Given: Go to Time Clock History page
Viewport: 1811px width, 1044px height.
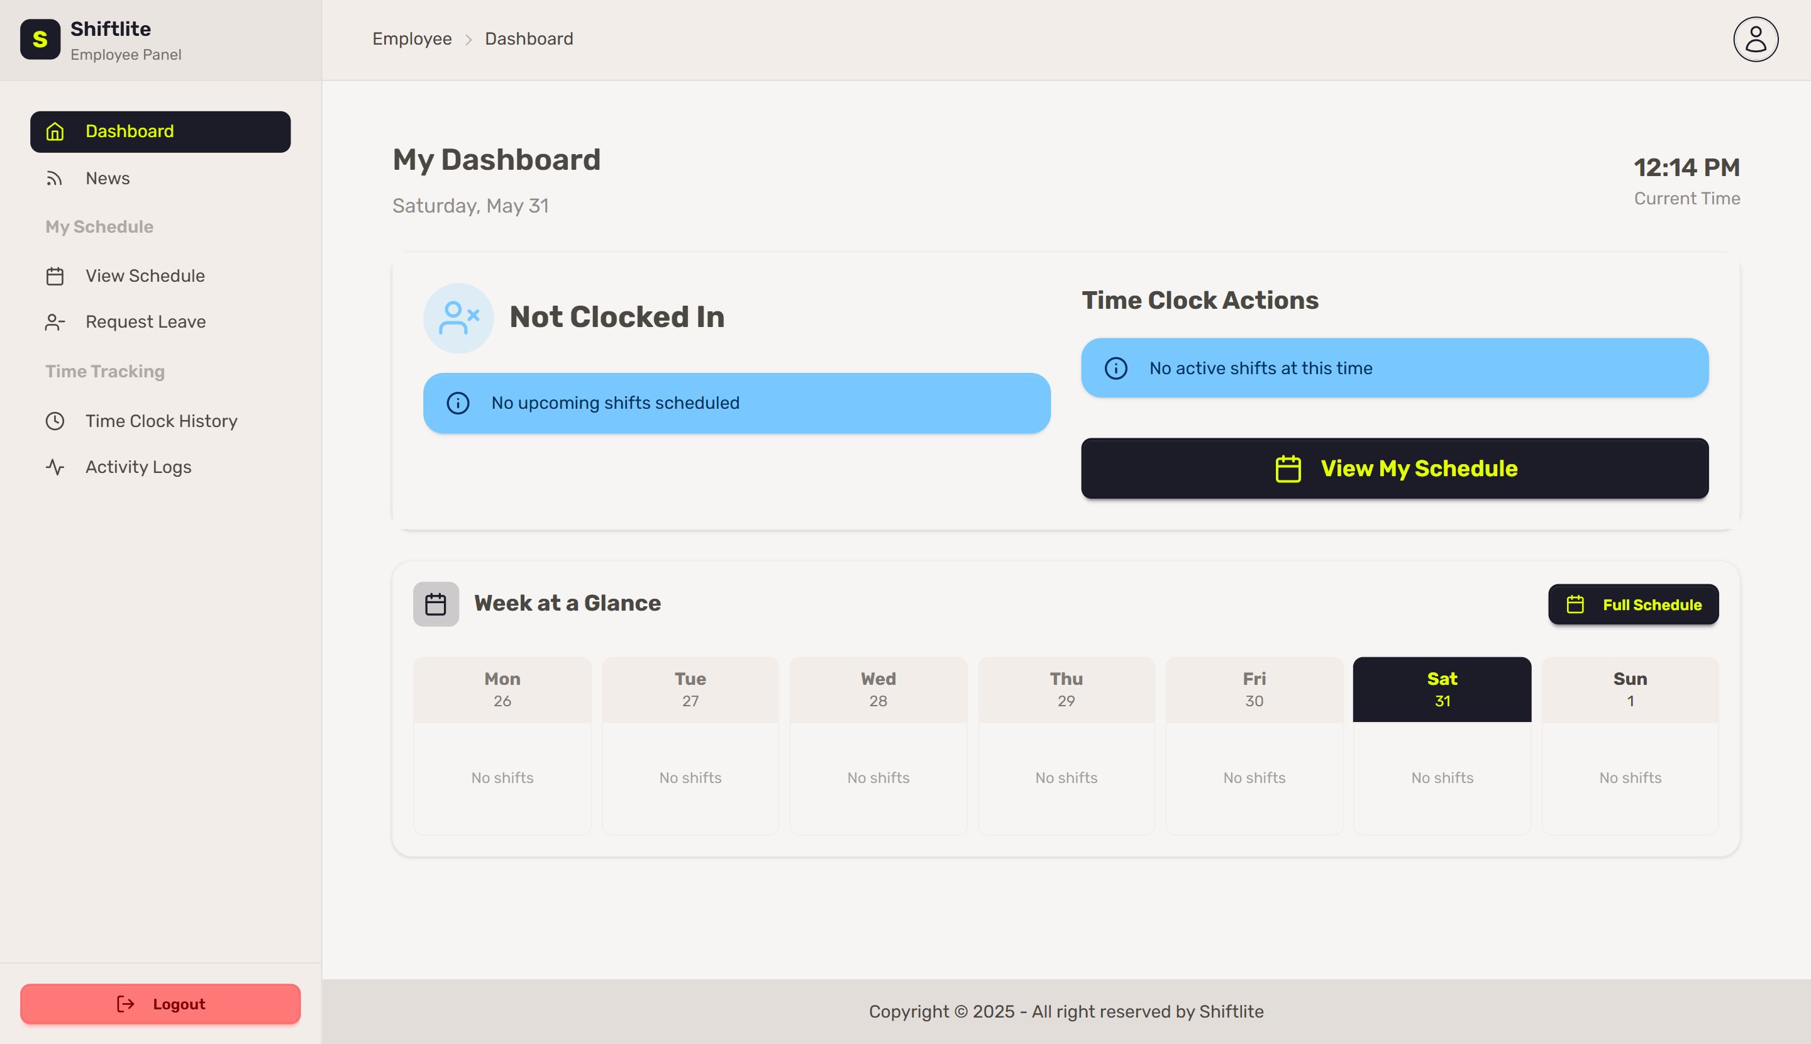Looking at the screenshot, I should click(162, 421).
